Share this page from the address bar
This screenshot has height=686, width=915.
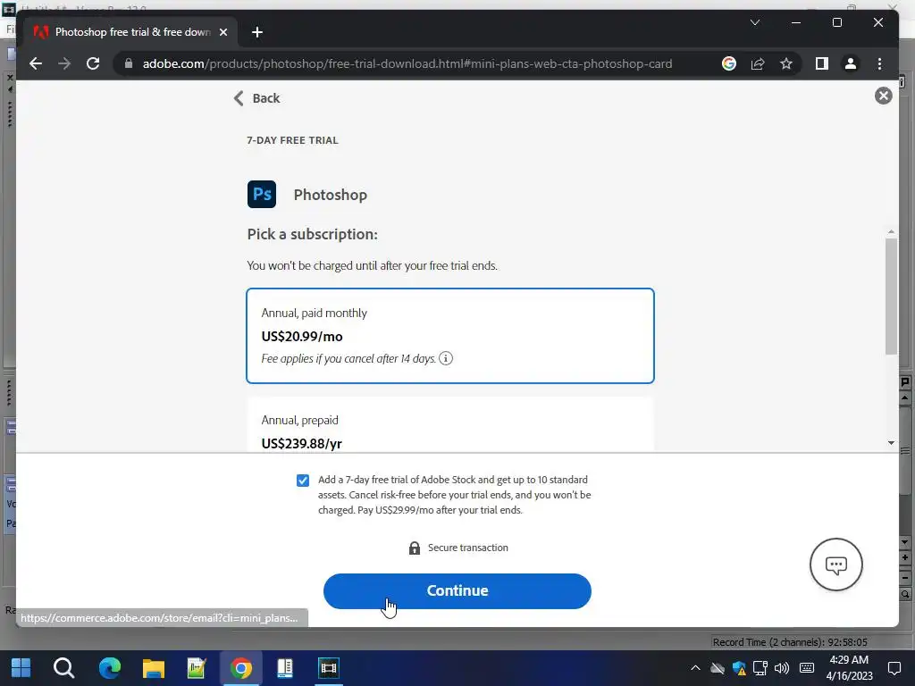click(x=758, y=63)
